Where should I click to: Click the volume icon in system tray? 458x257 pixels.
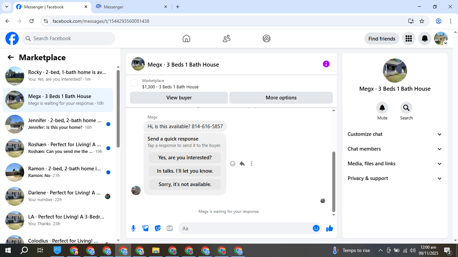[413, 250]
